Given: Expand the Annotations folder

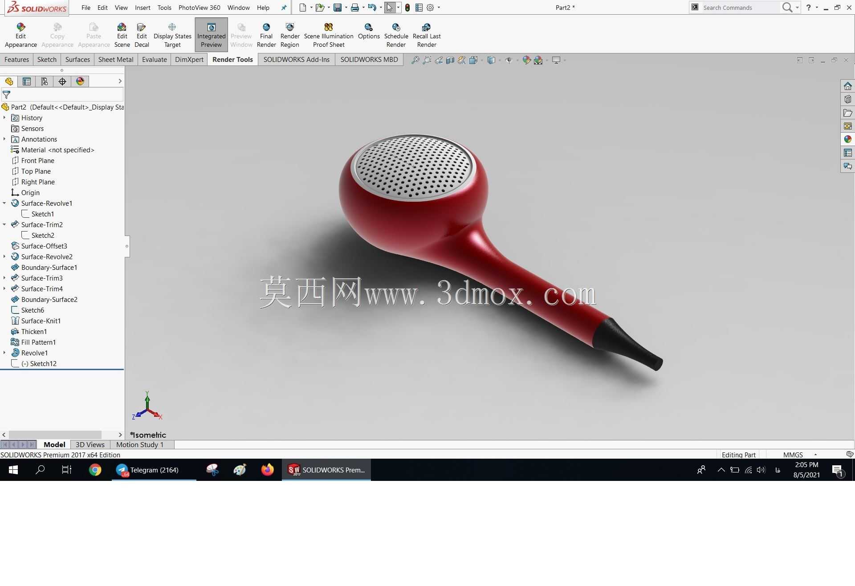Looking at the screenshot, I should point(4,139).
